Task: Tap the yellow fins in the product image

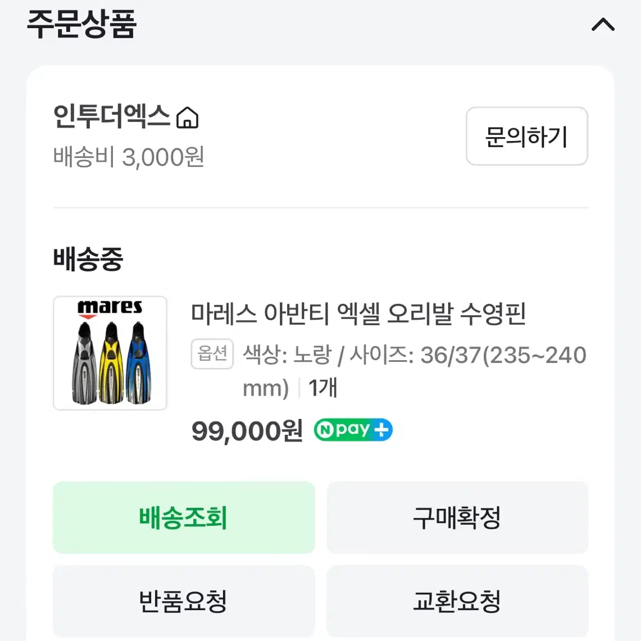Action: pos(111,362)
